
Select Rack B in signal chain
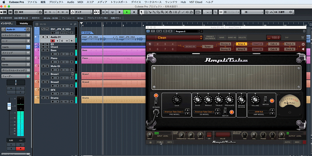tap(290, 49)
